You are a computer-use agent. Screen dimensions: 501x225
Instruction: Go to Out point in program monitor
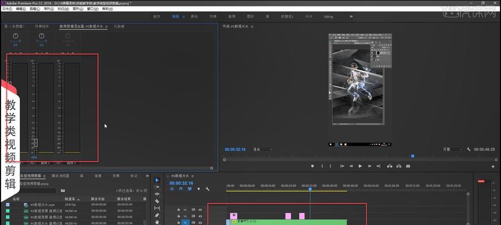379,166
